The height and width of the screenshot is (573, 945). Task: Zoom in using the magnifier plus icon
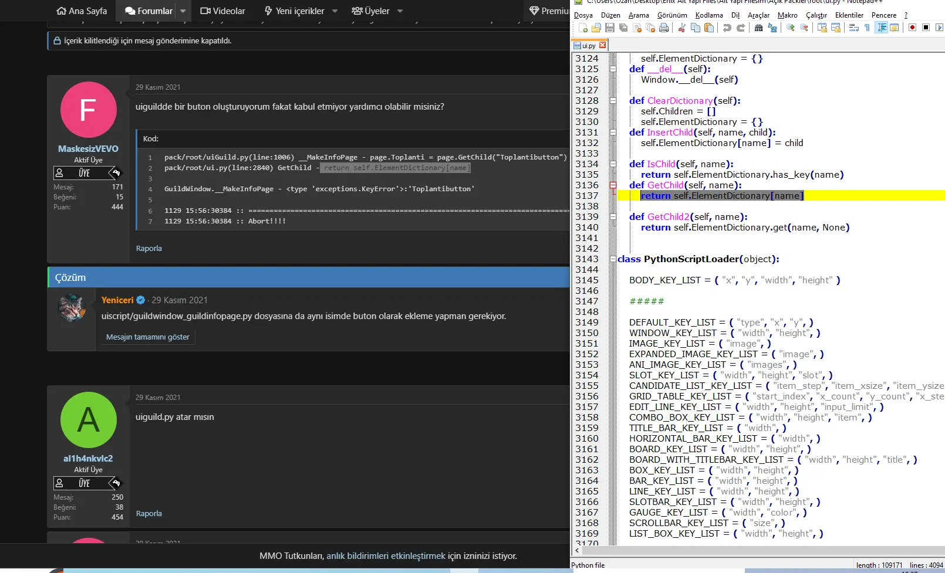791,28
